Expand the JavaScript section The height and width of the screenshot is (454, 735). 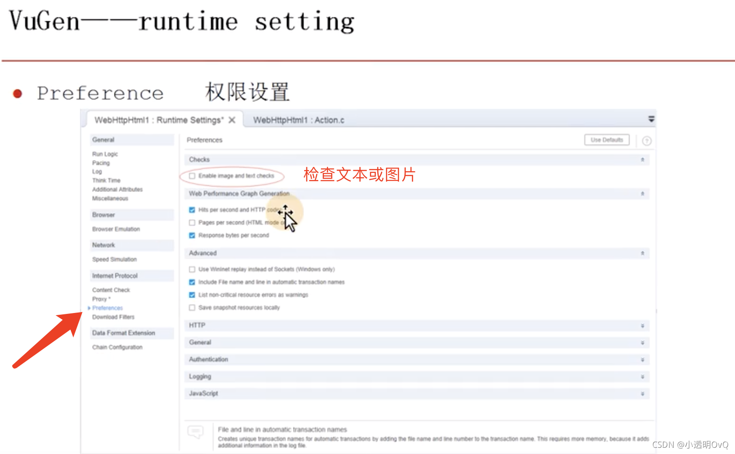click(x=642, y=394)
